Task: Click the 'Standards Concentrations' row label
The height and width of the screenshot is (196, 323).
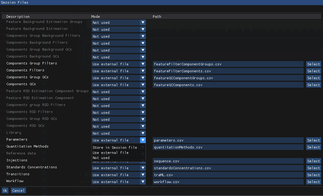Action: tap(32, 167)
